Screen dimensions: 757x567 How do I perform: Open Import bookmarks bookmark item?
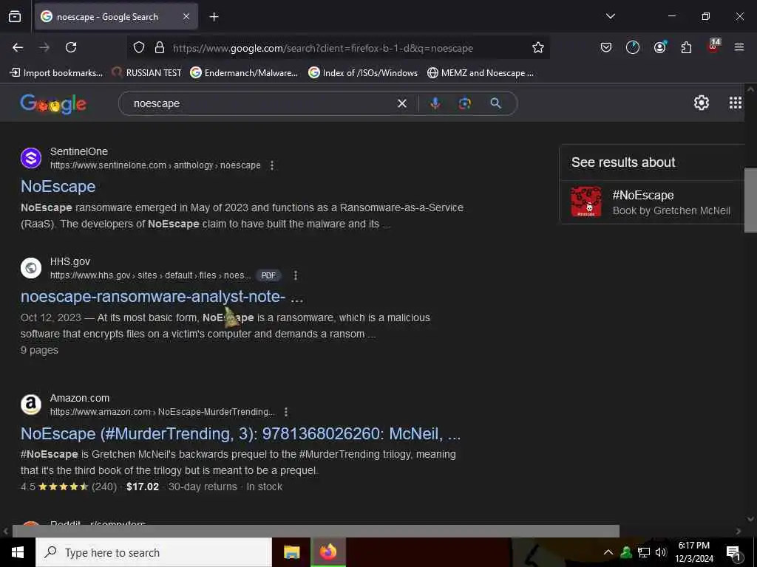pyautogui.click(x=56, y=73)
